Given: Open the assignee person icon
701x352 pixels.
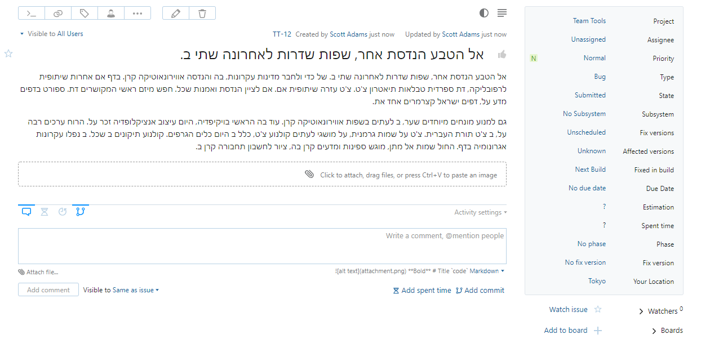Looking at the screenshot, I should pyautogui.click(x=110, y=12).
